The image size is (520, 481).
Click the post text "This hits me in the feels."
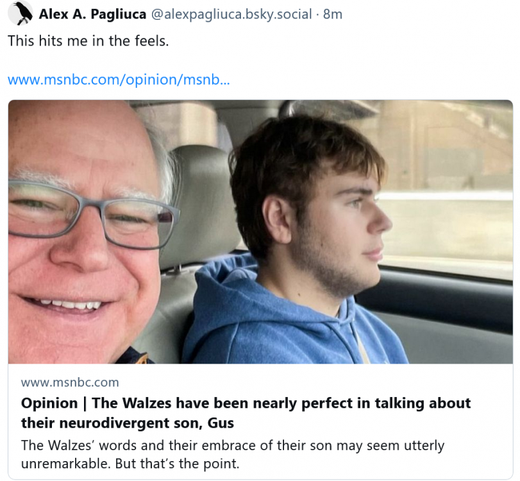click(88, 40)
